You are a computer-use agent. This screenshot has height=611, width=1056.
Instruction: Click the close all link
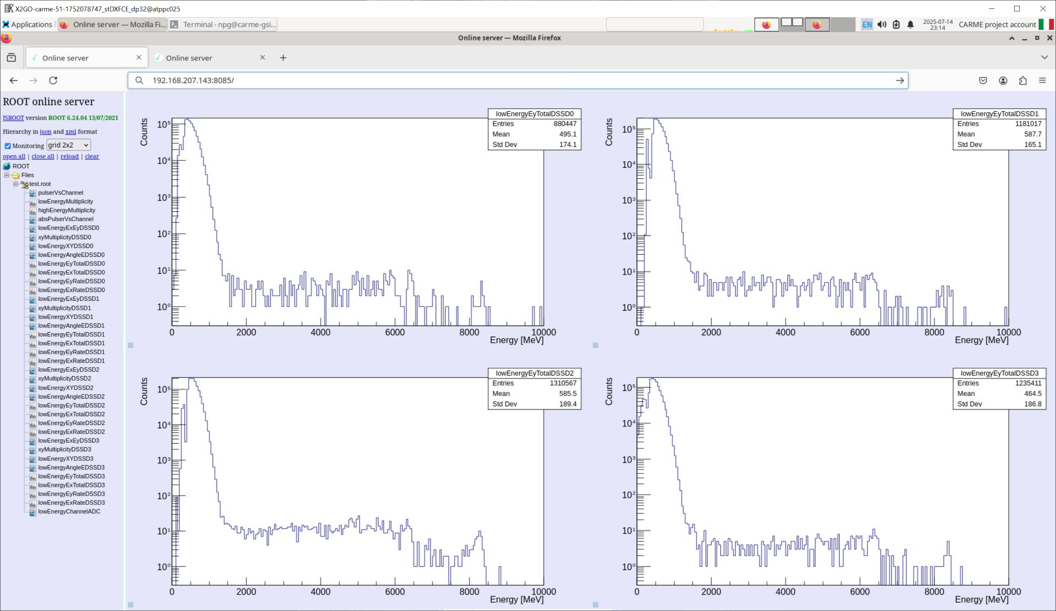tap(43, 156)
